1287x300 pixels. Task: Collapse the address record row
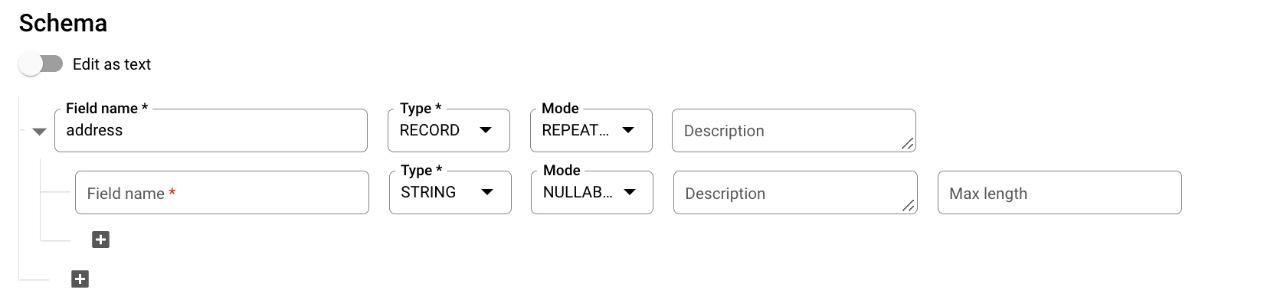pyautogui.click(x=40, y=132)
